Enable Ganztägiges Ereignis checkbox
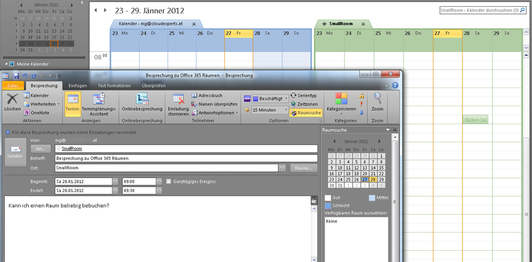This screenshot has width=532, height=262. pos(169,182)
